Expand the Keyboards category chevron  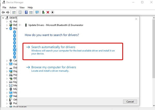point(7,82)
